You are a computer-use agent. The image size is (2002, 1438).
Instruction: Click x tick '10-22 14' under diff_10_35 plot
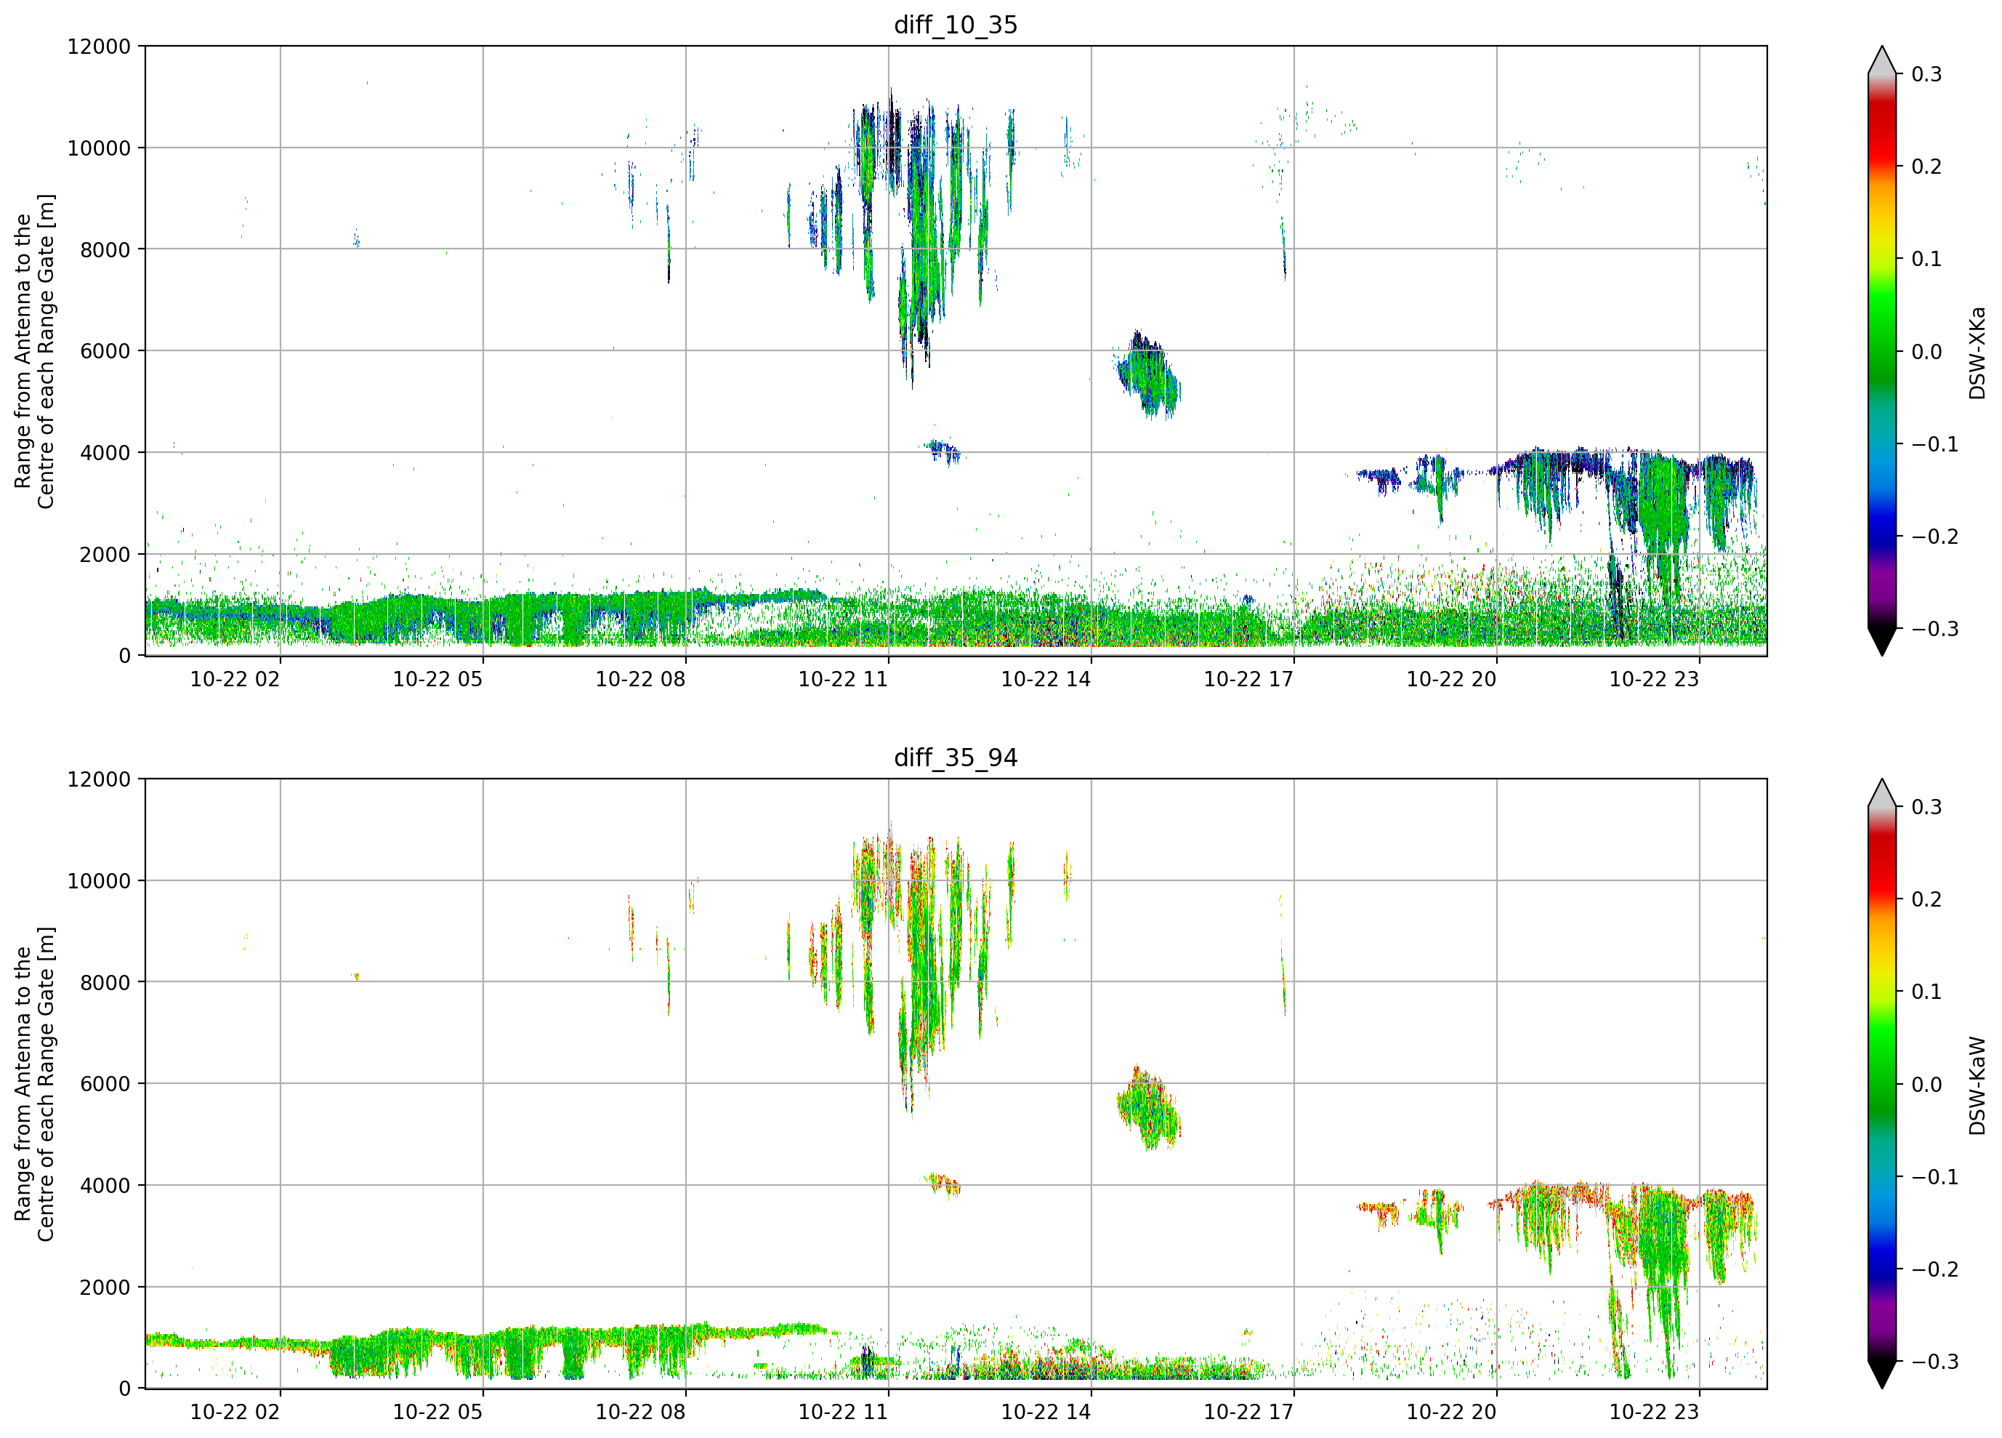pos(1046,679)
